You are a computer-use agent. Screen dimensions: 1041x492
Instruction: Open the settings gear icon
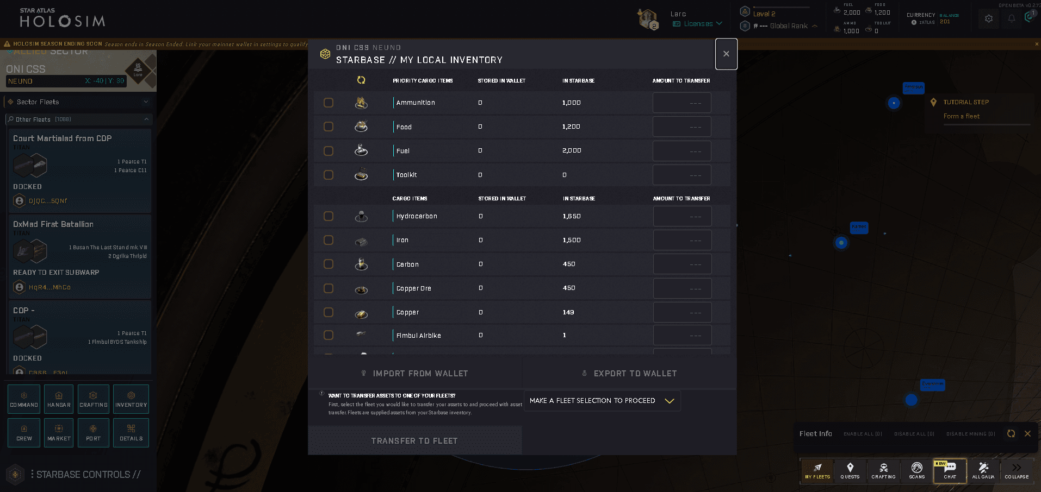pyautogui.click(x=988, y=18)
